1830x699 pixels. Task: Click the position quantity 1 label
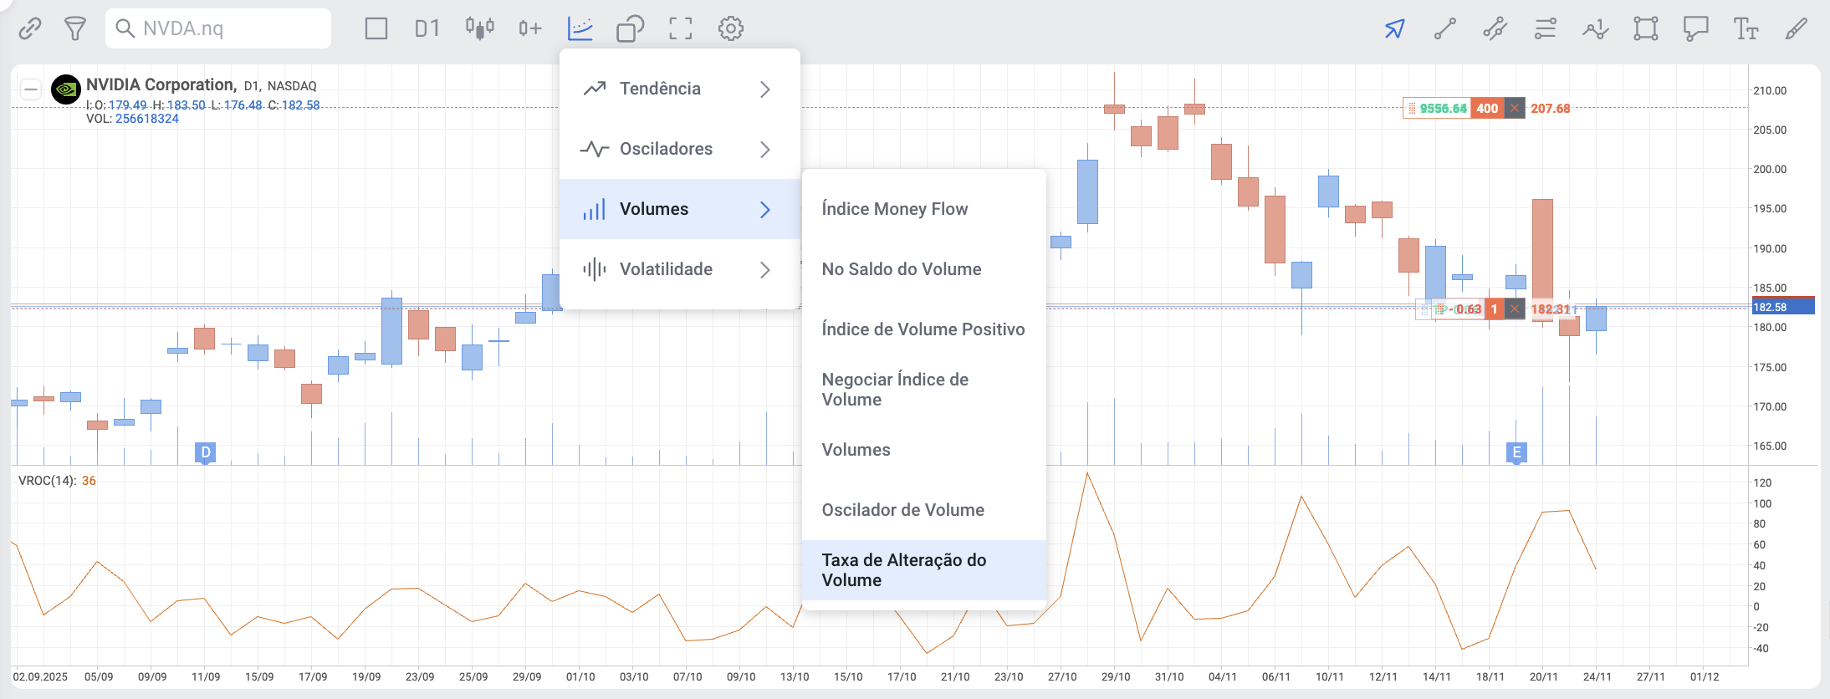[1494, 309]
